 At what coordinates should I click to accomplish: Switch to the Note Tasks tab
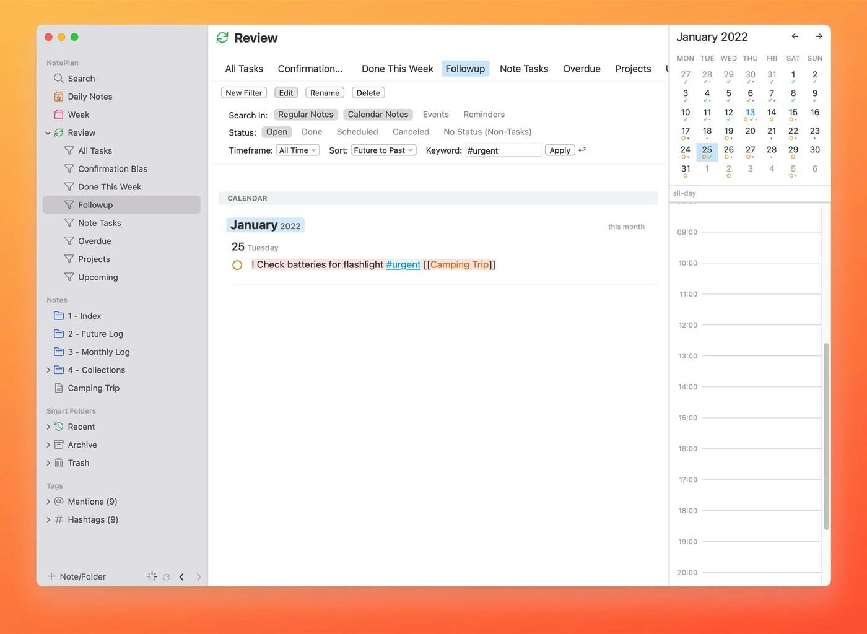[524, 69]
